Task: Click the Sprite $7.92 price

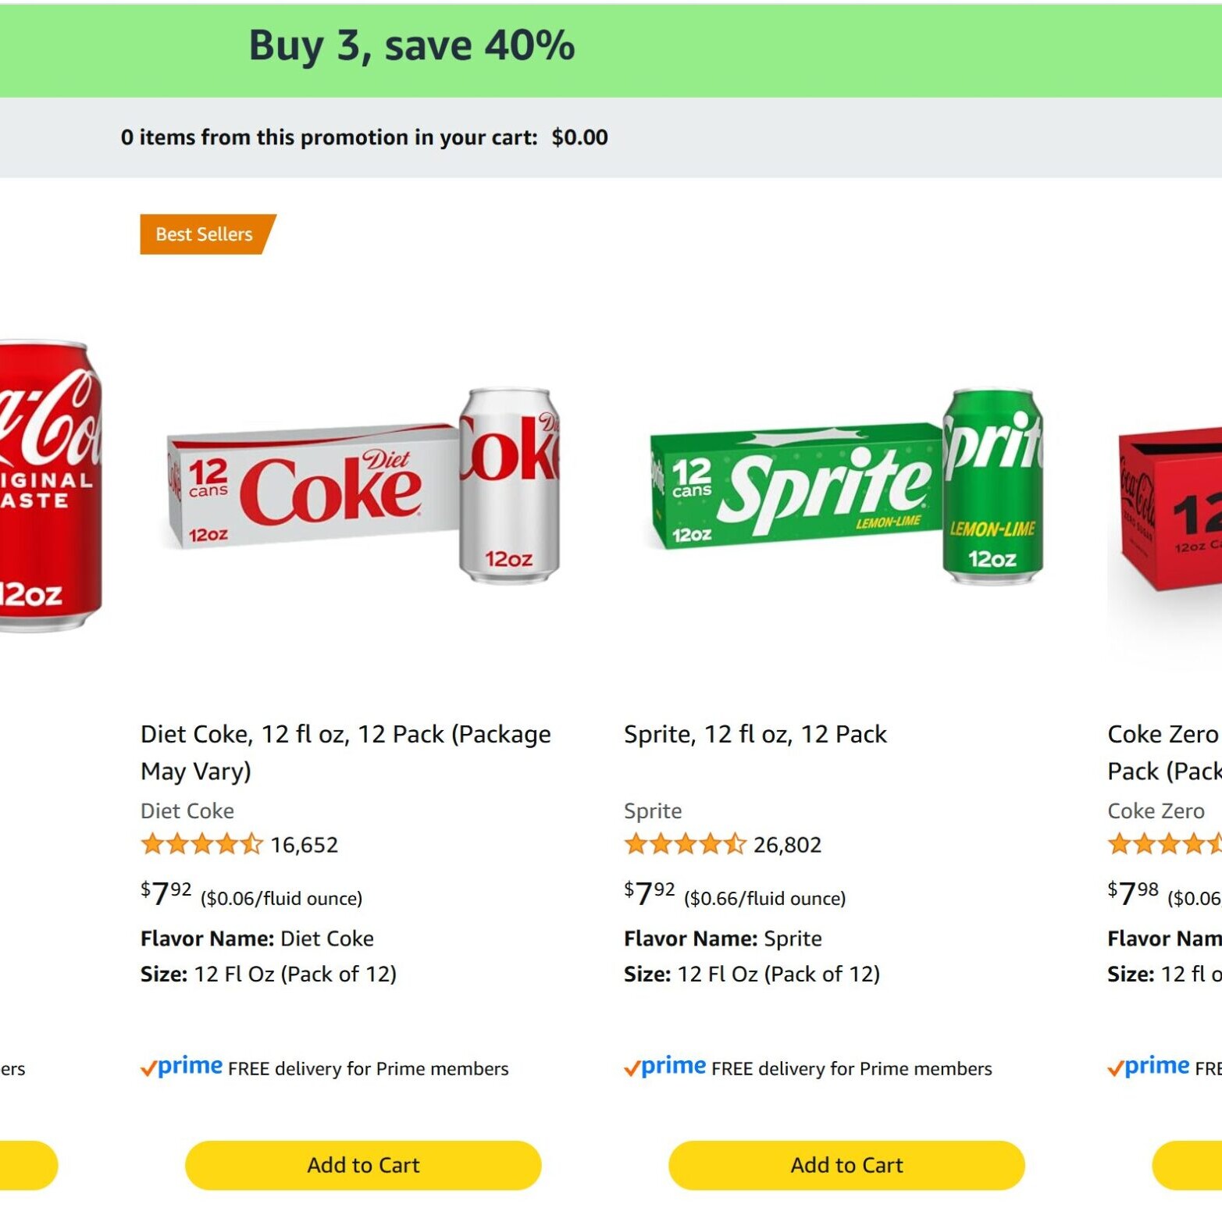Action: [650, 893]
